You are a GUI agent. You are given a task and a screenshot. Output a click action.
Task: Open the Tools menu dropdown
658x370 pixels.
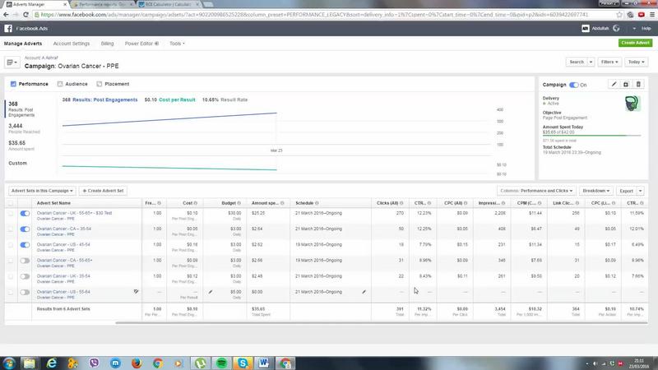click(x=177, y=44)
